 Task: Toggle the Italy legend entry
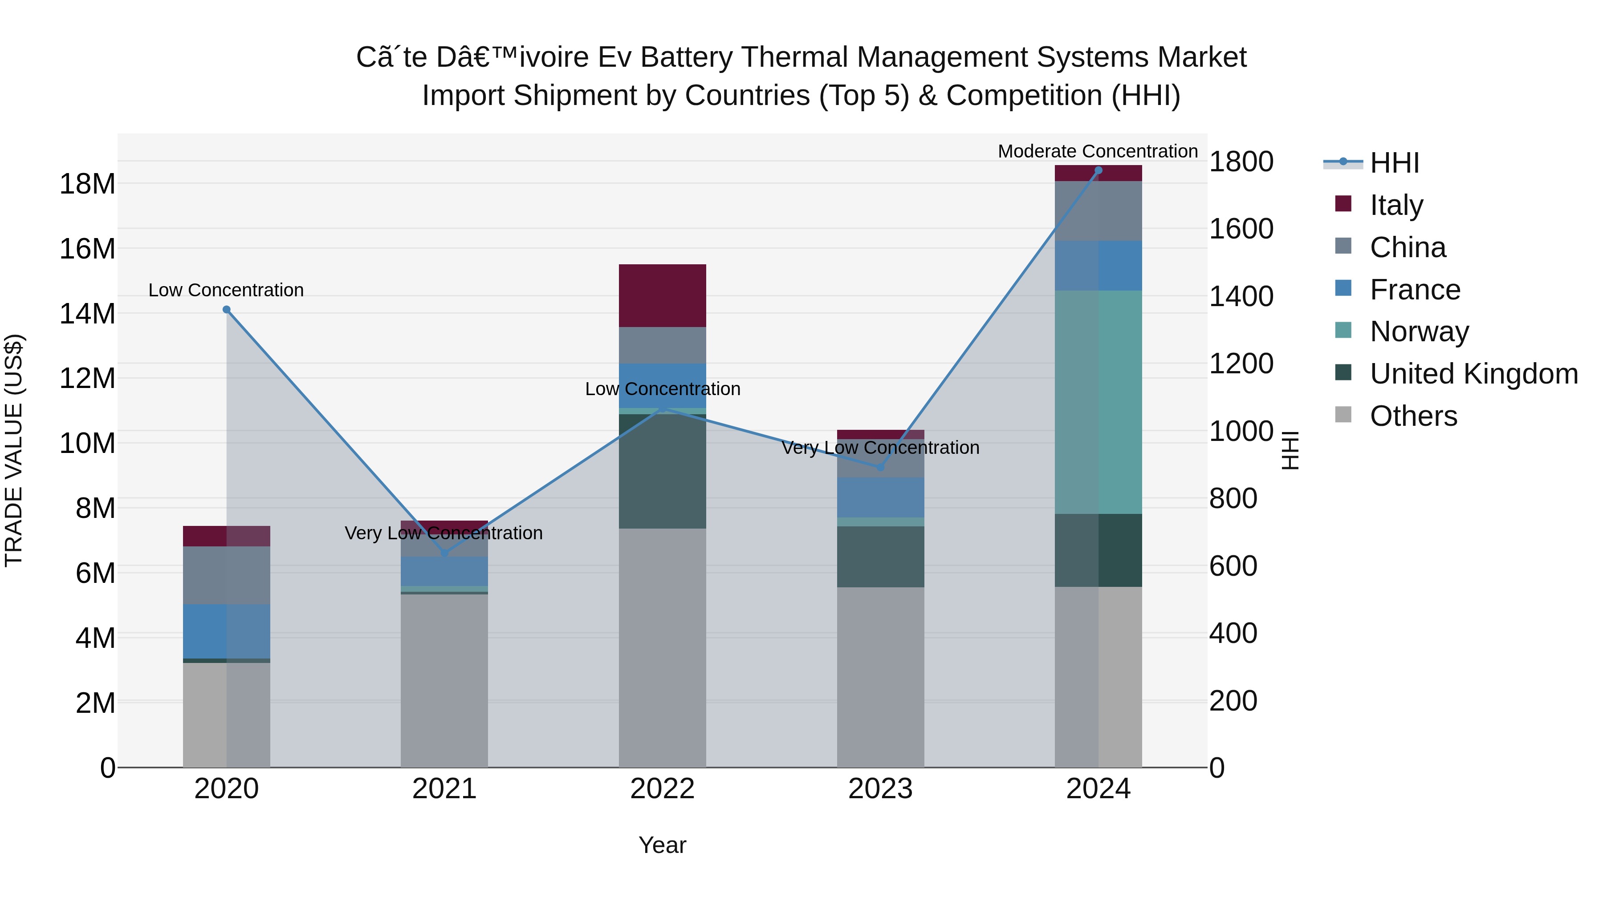pos(1379,205)
